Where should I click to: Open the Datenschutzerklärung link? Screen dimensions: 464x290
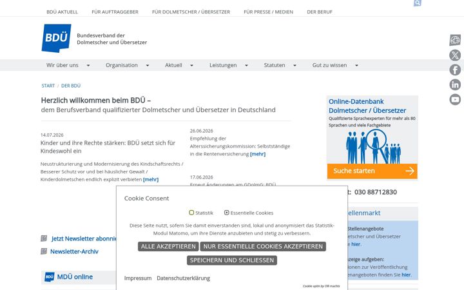coord(184,278)
